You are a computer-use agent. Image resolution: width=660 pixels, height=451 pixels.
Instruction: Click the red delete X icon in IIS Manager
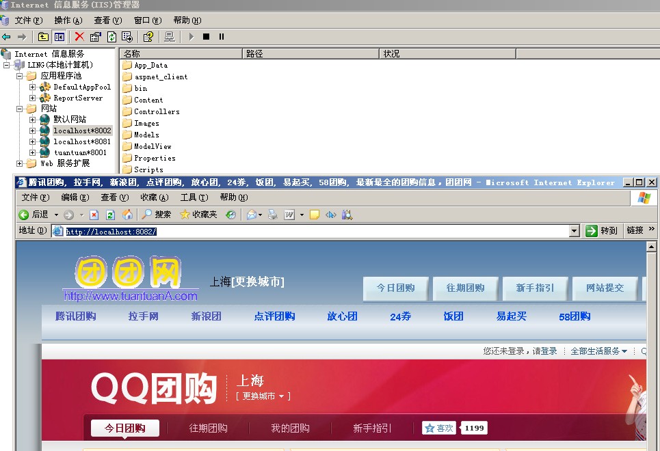pos(79,37)
